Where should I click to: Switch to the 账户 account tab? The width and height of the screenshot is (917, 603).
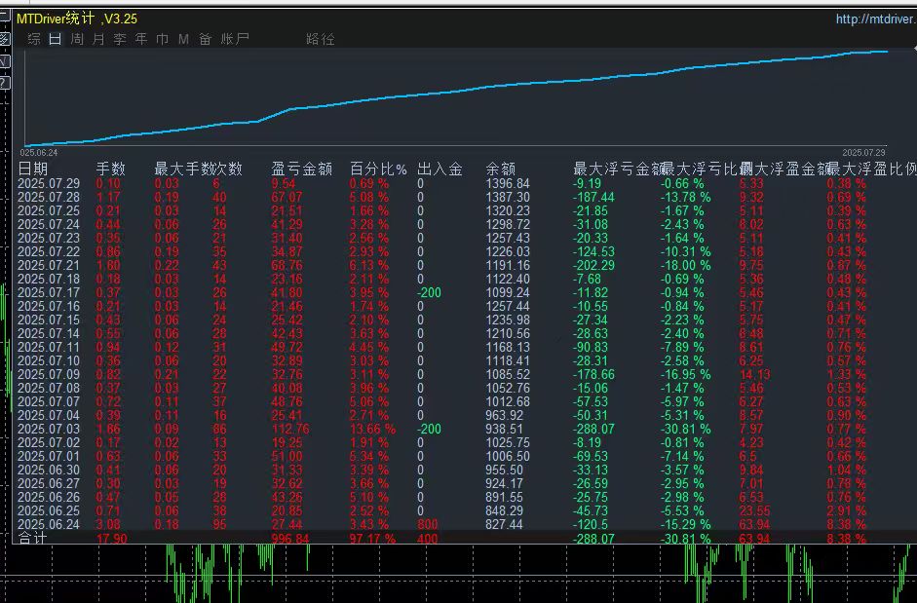[x=235, y=39]
